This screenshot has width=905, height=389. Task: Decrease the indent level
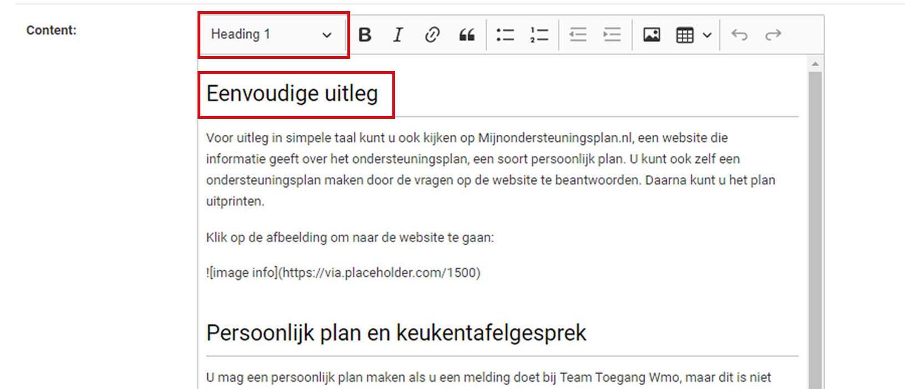pos(578,35)
